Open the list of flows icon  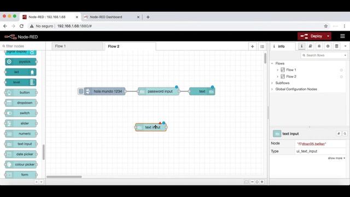(x=262, y=47)
